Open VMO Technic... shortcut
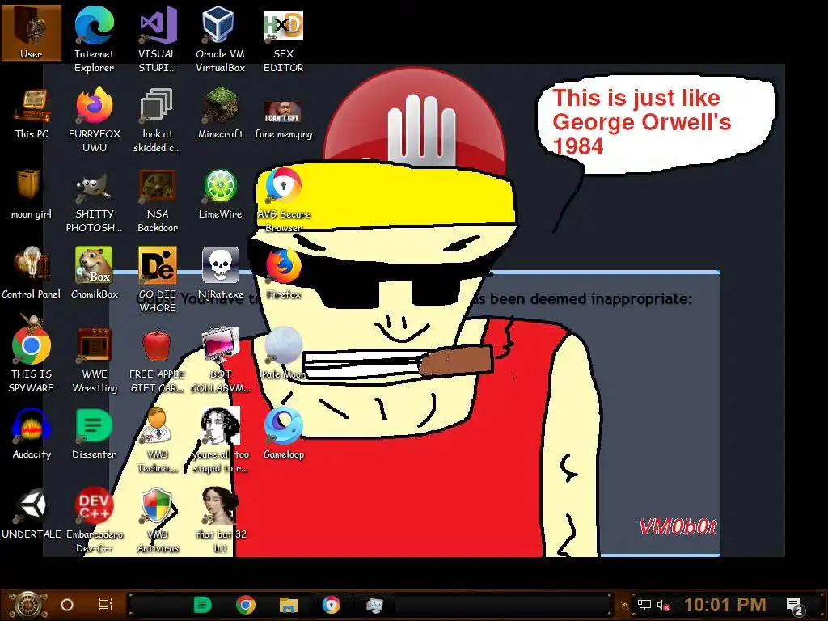This screenshot has height=621, width=828. [x=158, y=441]
